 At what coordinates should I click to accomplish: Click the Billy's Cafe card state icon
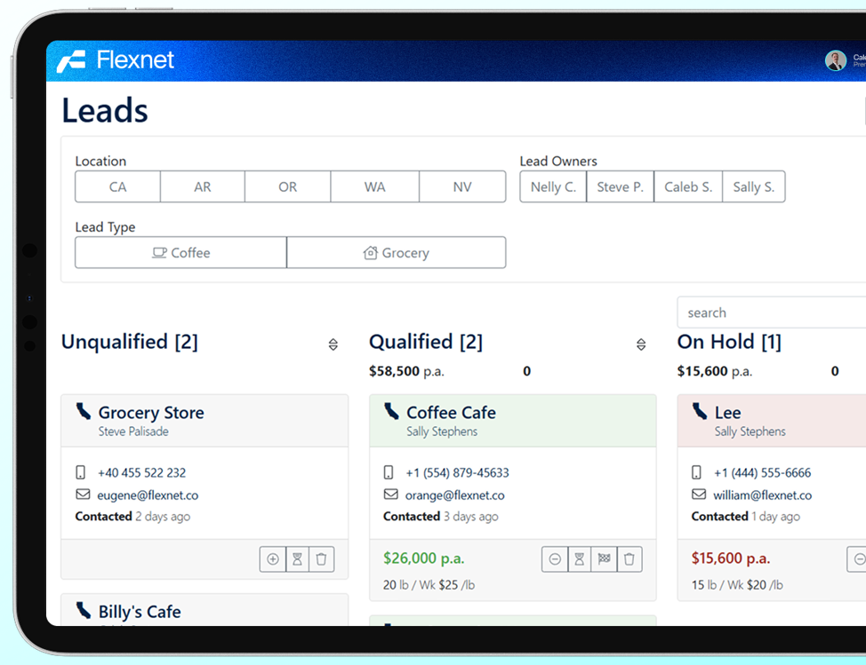click(x=84, y=611)
